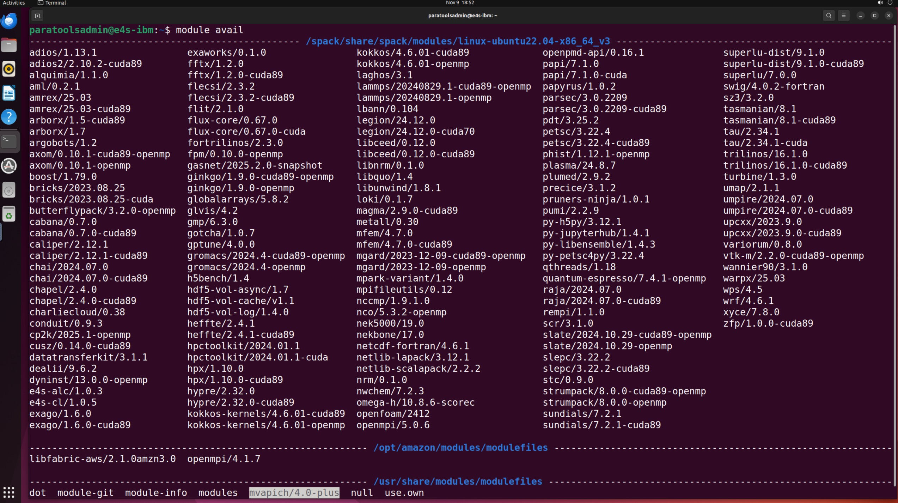Launch Thunderbird from the dock
The height and width of the screenshot is (503, 898).
click(9, 21)
